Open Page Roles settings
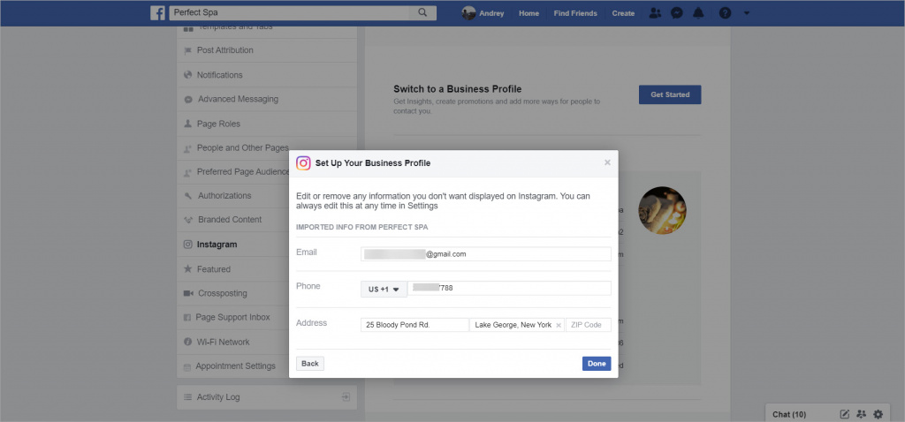 click(267, 124)
